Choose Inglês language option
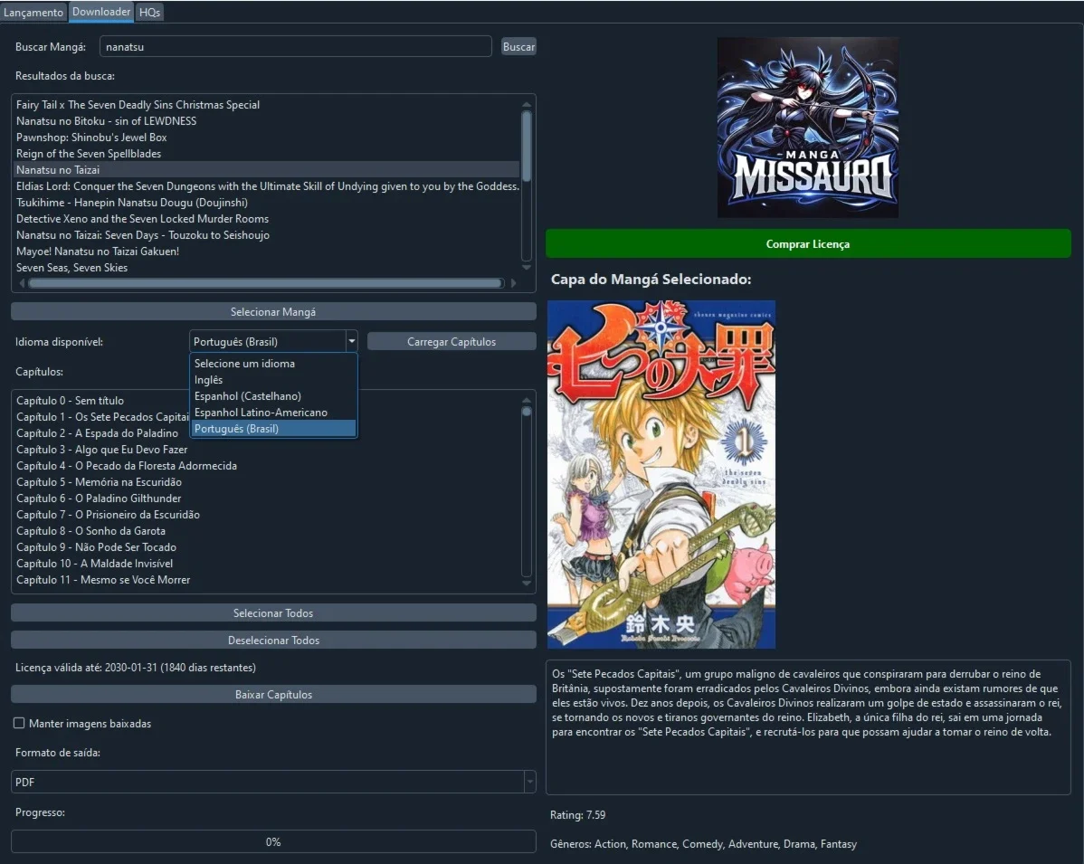Image resolution: width=1084 pixels, height=864 pixels. tap(273, 379)
